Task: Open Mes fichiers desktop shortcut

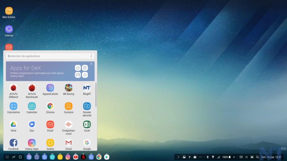Action: (9, 13)
